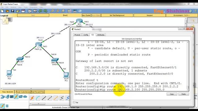
Task: Enable the Top checkbox in Router2 window
Action: (74, 102)
